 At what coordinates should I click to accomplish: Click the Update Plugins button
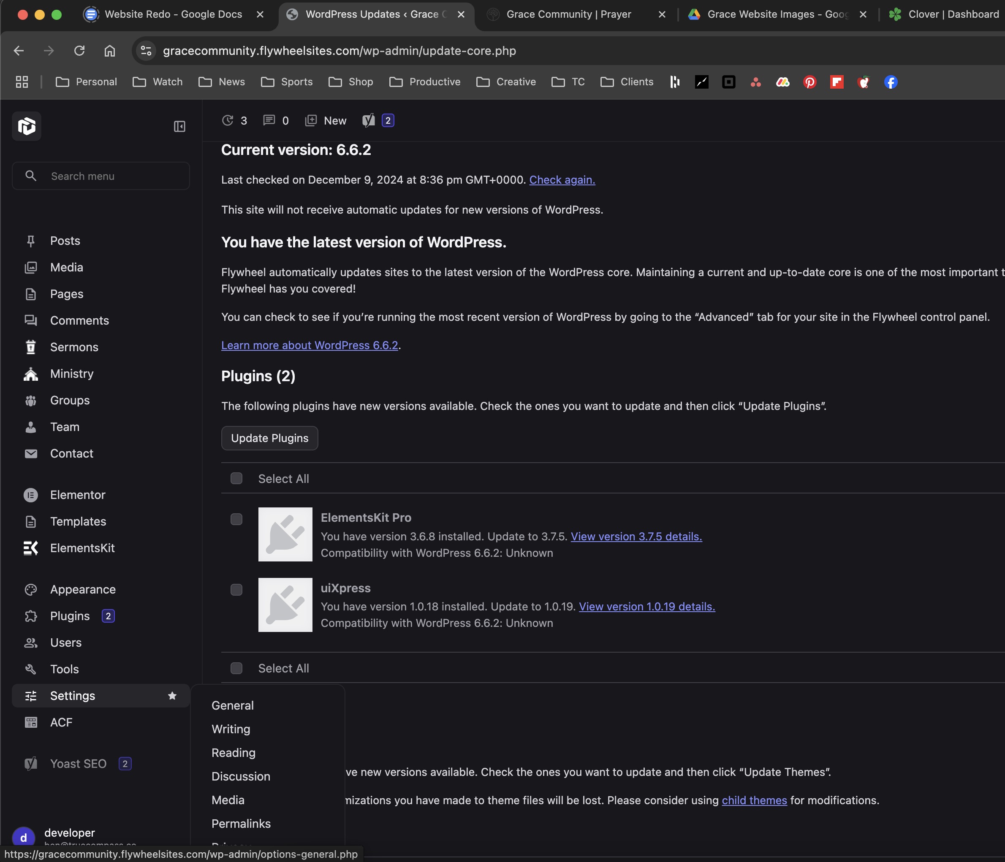pos(269,438)
